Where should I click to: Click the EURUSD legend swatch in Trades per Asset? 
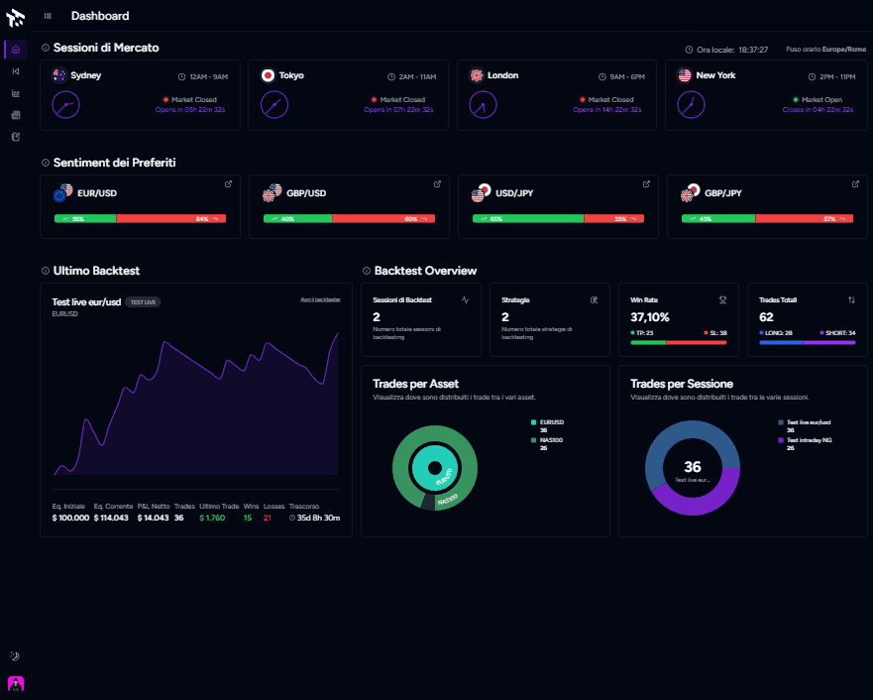pyautogui.click(x=533, y=422)
